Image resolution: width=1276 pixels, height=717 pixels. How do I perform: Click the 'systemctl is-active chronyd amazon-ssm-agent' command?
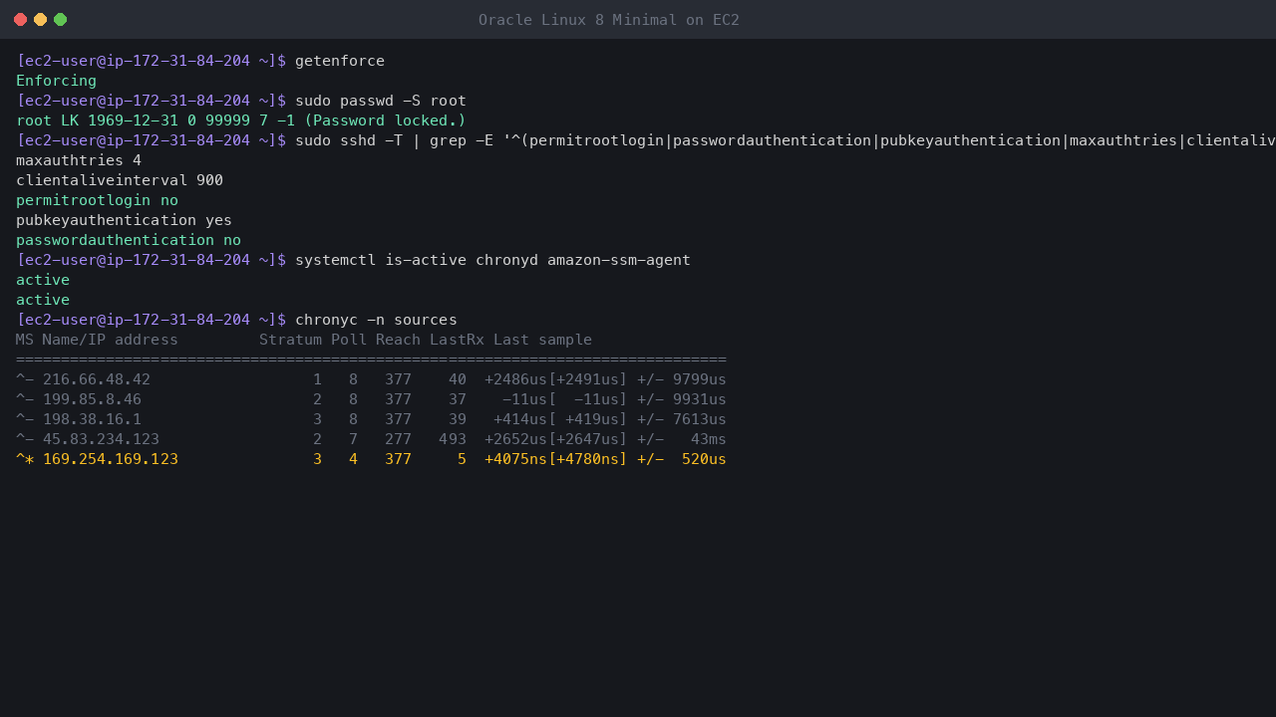(492, 260)
